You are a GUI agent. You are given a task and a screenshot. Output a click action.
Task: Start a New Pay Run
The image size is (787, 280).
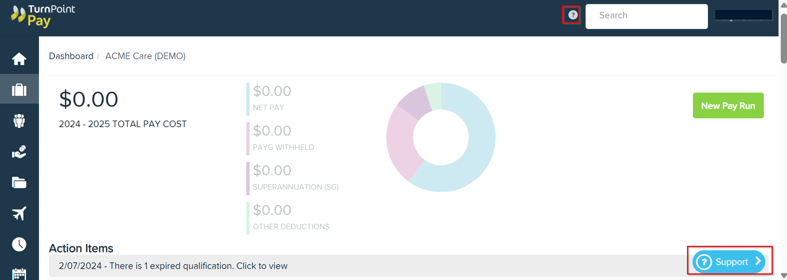coord(728,105)
